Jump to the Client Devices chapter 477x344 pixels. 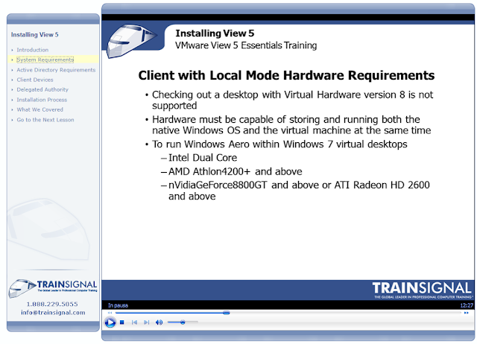point(35,80)
